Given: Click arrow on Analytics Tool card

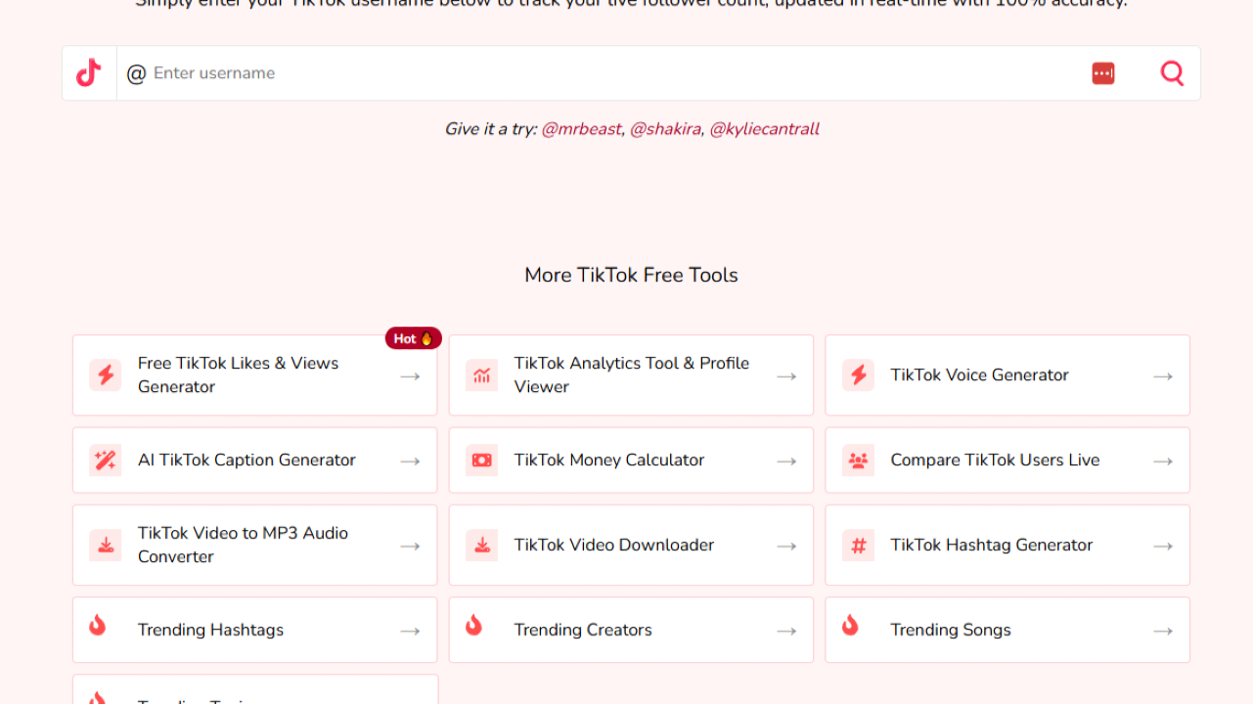Looking at the screenshot, I should click(x=786, y=376).
